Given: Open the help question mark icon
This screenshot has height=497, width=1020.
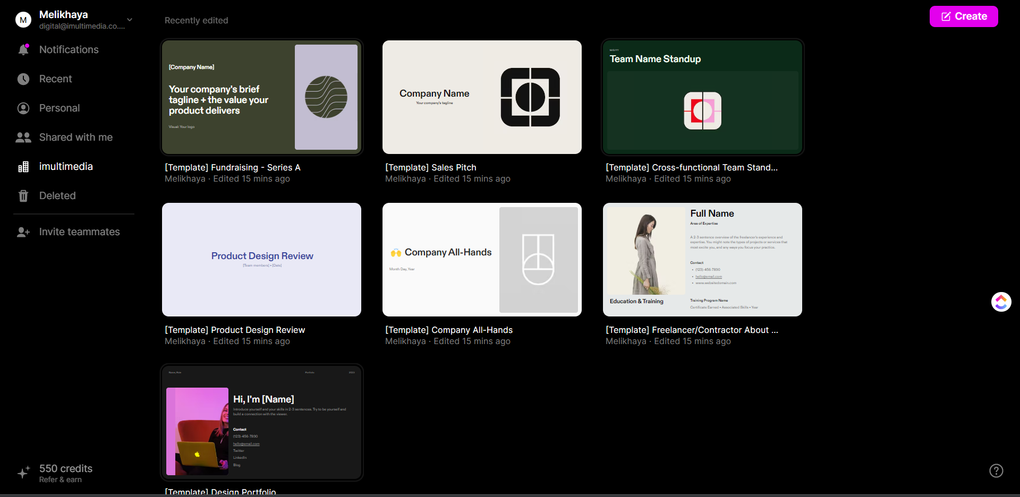Looking at the screenshot, I should point(996,470).
